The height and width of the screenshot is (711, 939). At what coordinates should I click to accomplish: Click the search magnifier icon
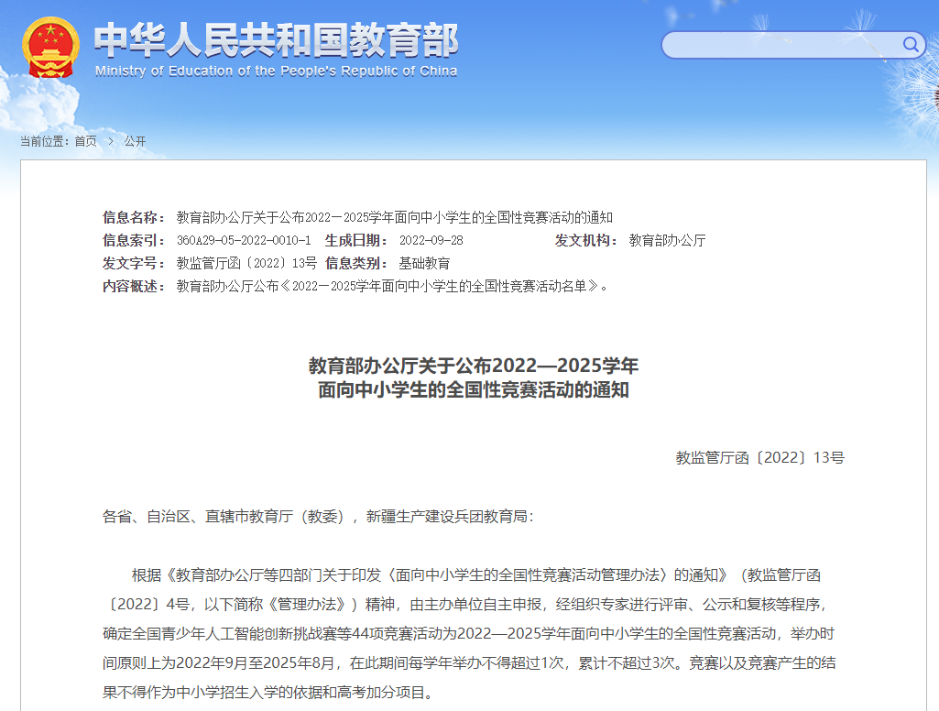[x=911, y=44]
